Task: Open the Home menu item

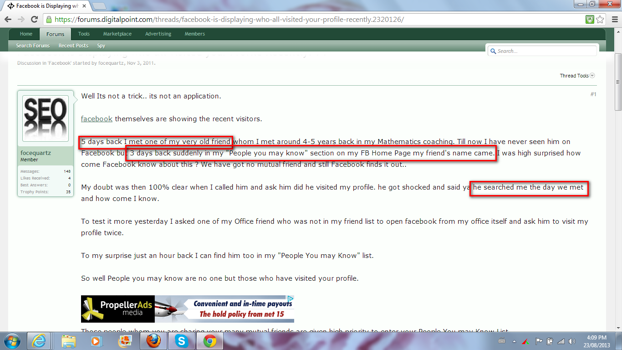Action: (x=26, y=34)
